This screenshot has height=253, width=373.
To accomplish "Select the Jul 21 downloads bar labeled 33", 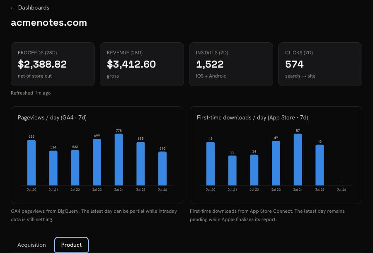I will click(233, 170).
